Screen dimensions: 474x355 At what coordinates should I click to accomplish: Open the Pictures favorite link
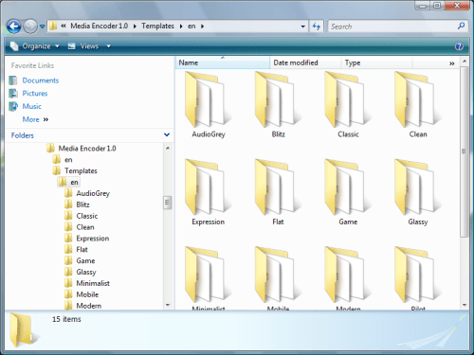click(x=35, y=94)
